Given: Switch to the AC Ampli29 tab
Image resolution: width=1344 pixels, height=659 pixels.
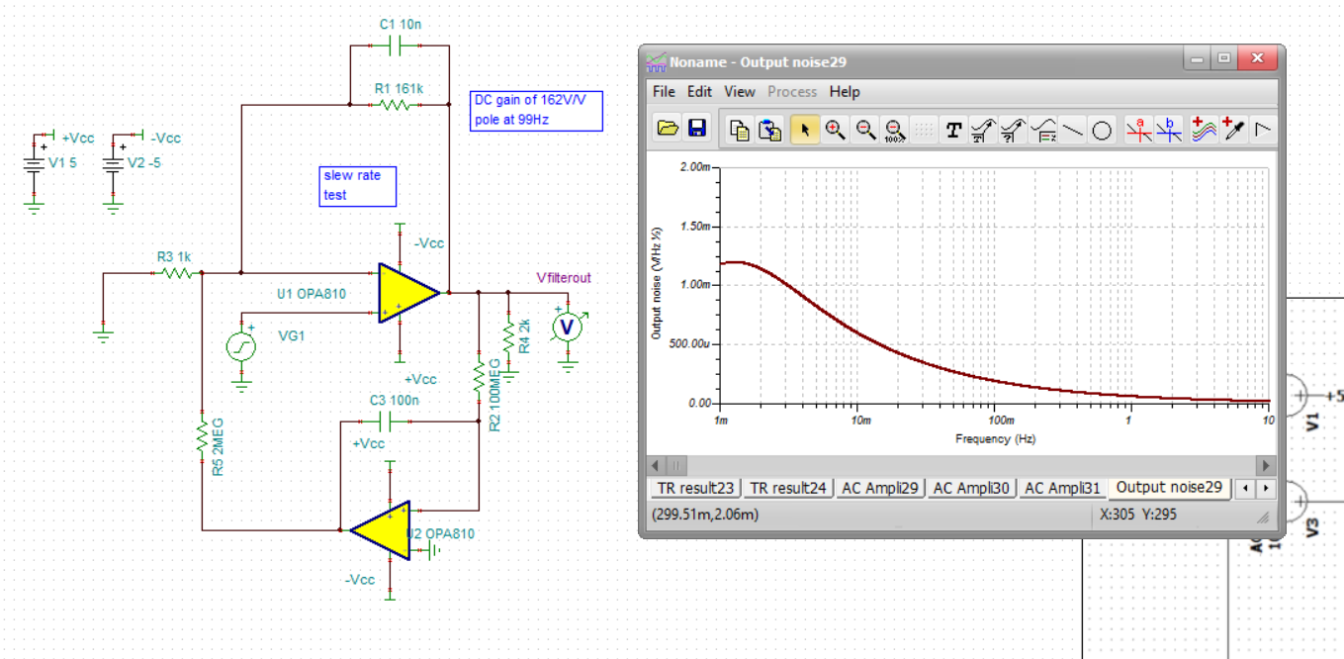Looking at the screenshot, I should pos(878,488).
